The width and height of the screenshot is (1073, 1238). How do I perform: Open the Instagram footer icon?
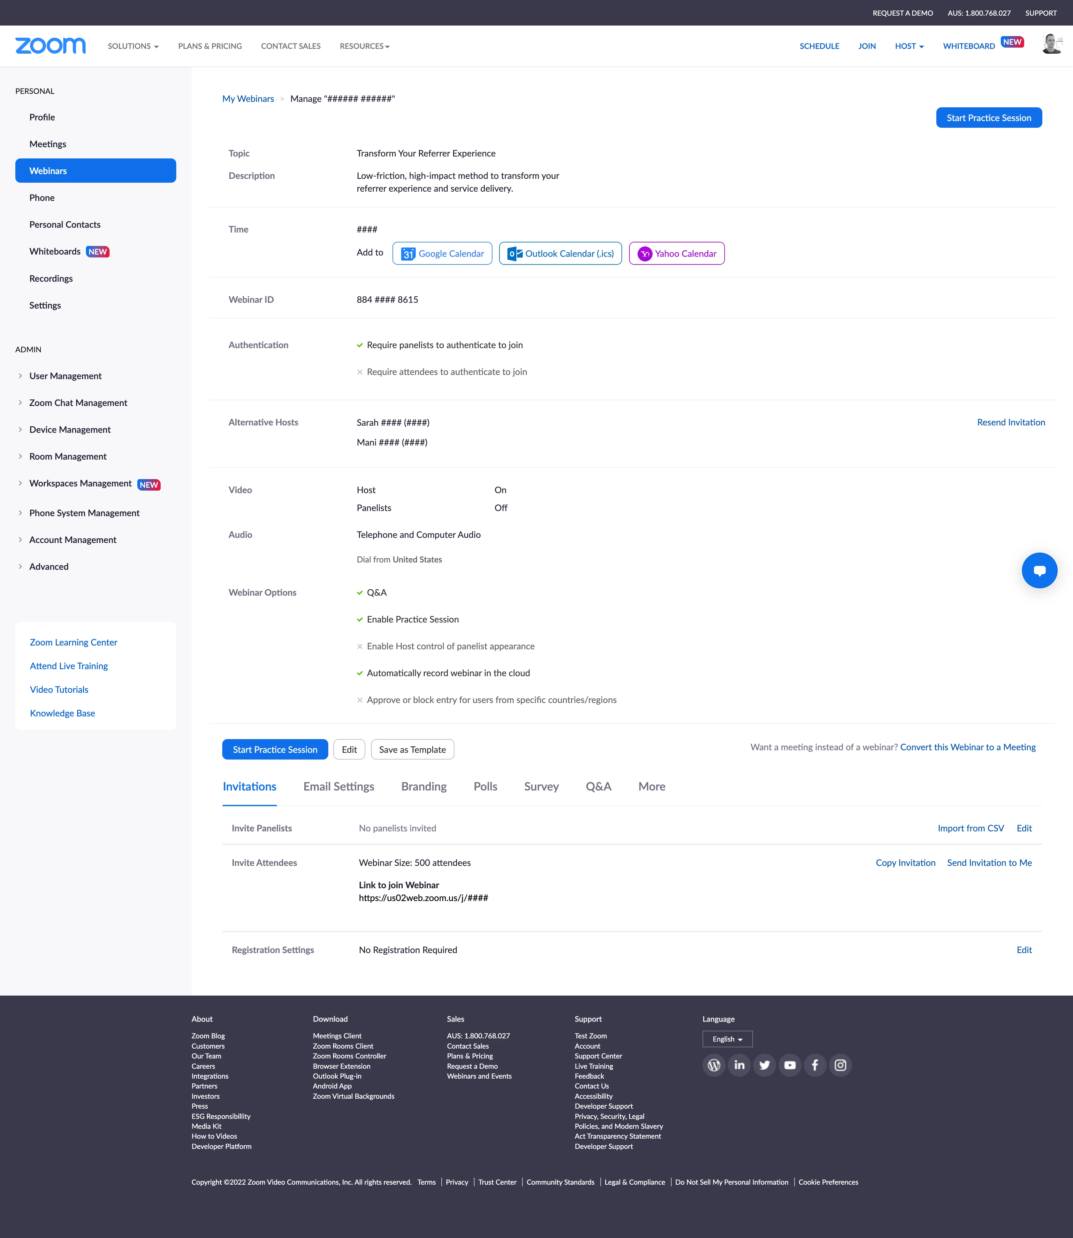pos(840,1065)
